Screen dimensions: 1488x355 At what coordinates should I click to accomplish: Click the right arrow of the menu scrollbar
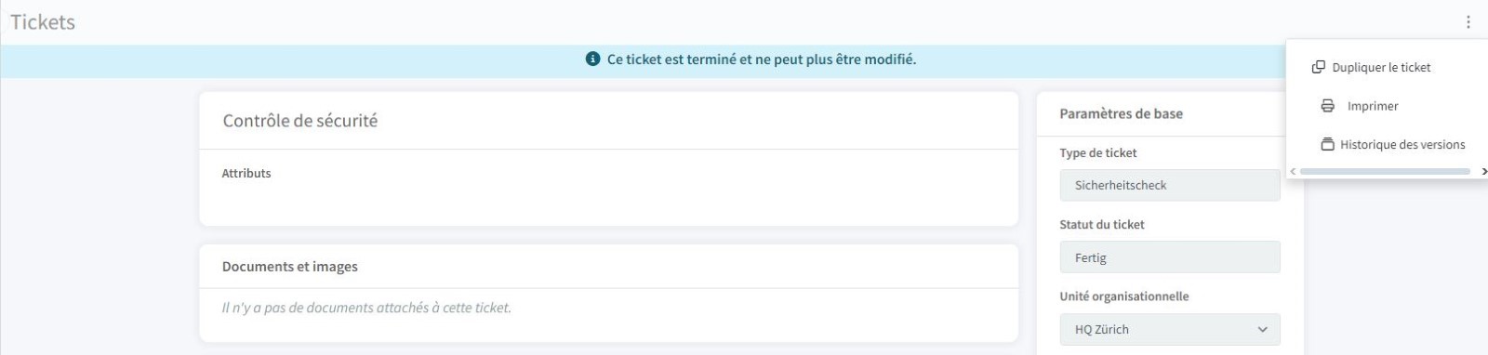click(1483, 171)
